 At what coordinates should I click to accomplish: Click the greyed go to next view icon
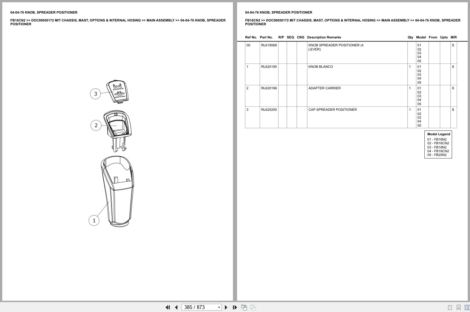pos(253,307)
